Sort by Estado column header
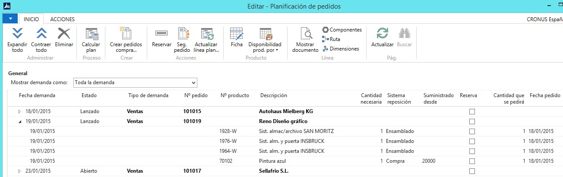This screenshot has width=563, height=177. (89, 95)
